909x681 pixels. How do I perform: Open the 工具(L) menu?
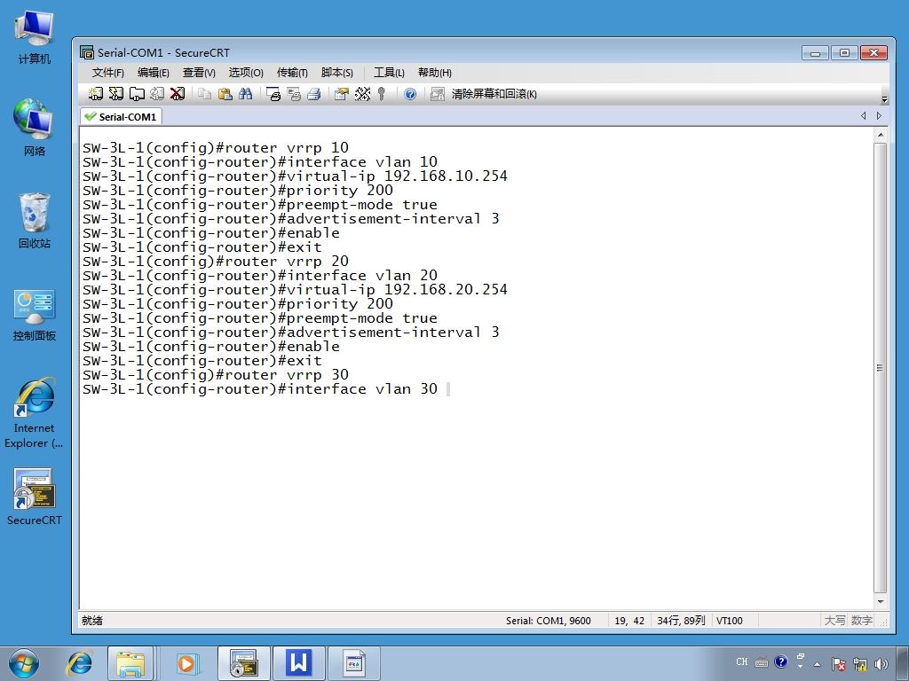point(389,73)
